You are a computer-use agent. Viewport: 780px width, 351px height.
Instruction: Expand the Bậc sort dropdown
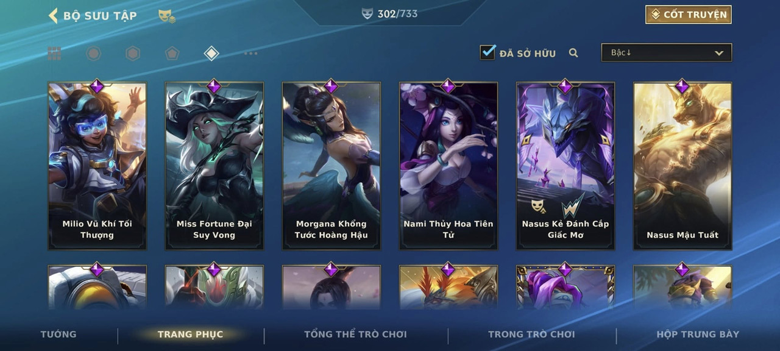click(667, 52)
